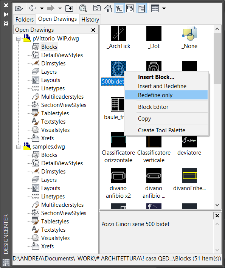
Task: Toggle auto-hide on the DesignCenter palette
Action: coord(6,14)
